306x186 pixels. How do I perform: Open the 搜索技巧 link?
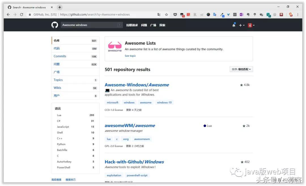[x=71, y=180]
